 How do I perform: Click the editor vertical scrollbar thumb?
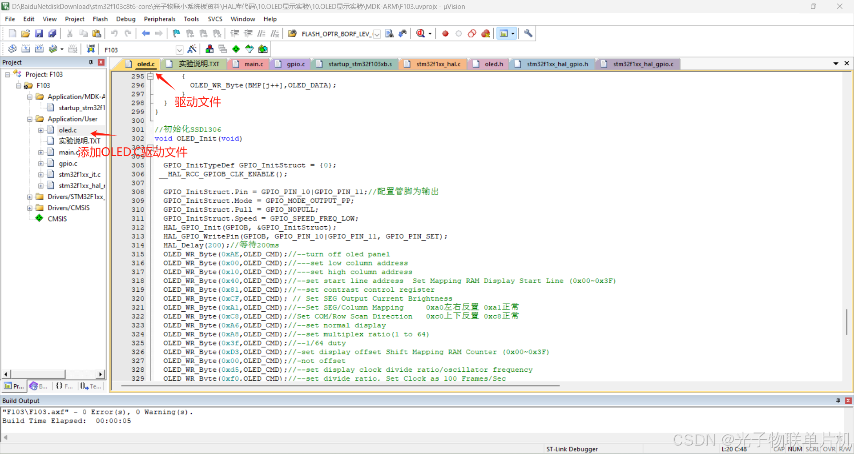point(847,322)
